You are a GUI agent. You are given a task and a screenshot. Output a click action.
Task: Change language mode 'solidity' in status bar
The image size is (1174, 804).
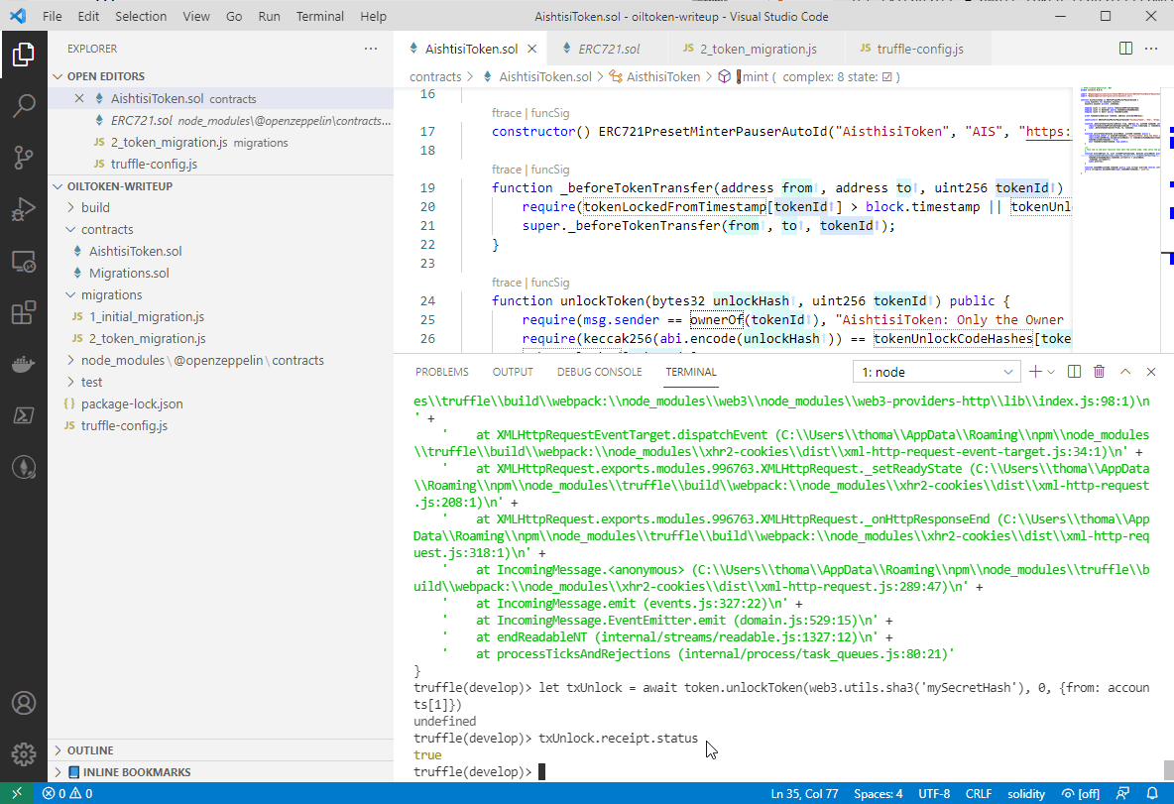click(x=1025, y=793)
